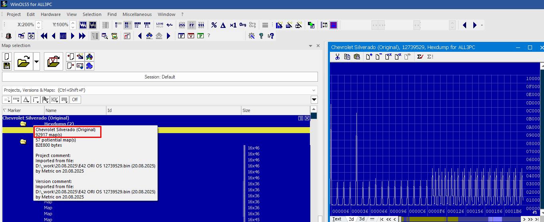Select the Hexdump (2) folder row
The image size is (544, 222).
point(156,124)
